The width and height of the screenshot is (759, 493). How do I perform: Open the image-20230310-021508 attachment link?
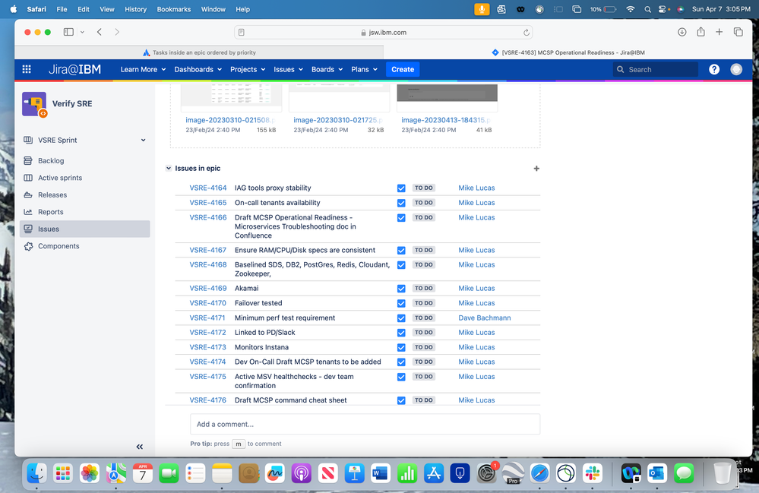[x=230, y=120]
